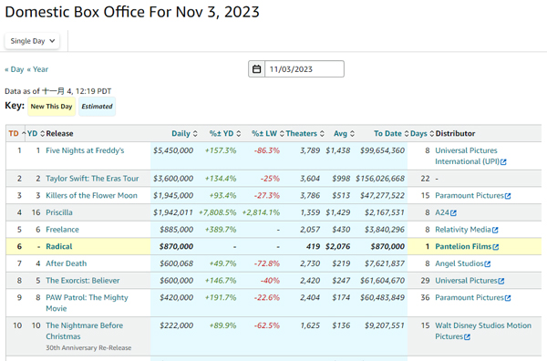Click external link icon beside Relativity Media
This screenshot has height=361, width=547.
(495, 230)
